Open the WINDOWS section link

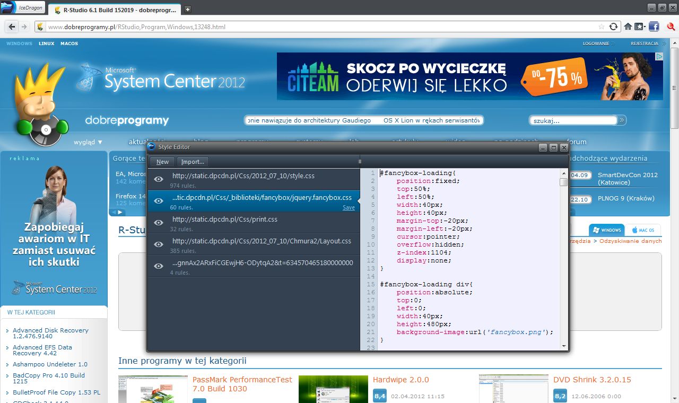(x=19, y=43)
